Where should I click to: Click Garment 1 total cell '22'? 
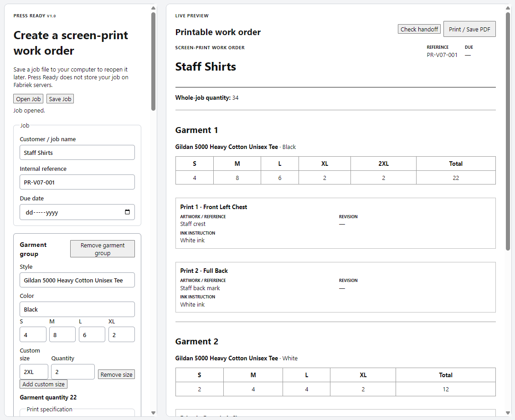click(x=456, y=178)
